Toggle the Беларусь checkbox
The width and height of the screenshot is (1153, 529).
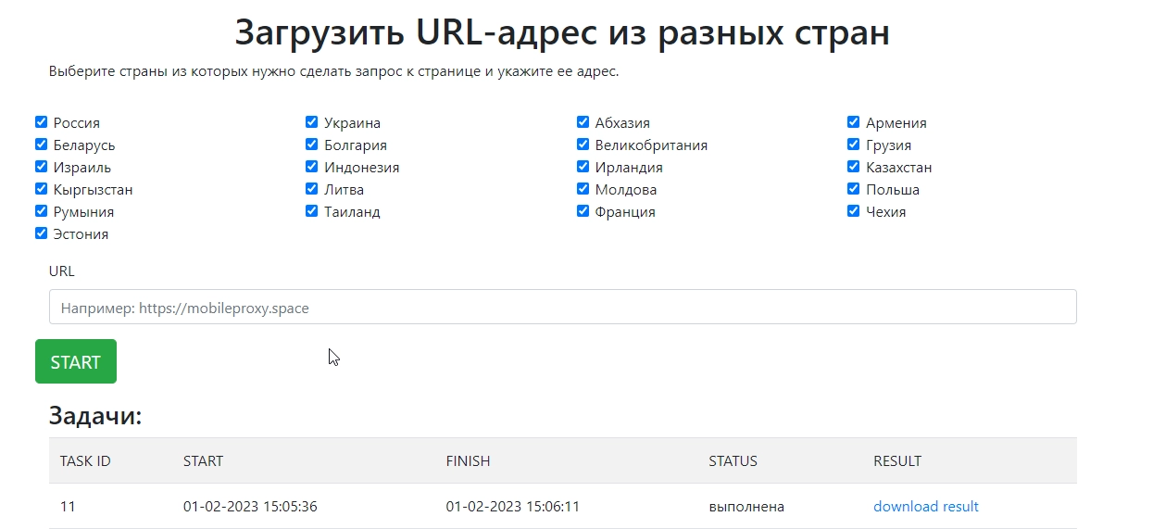[x=41, y=145]
